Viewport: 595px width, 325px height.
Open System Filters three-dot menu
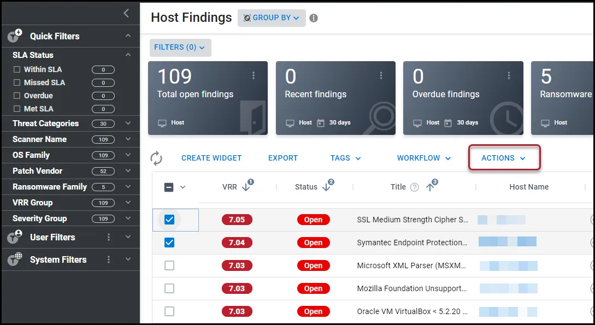(x=109, y=259)
